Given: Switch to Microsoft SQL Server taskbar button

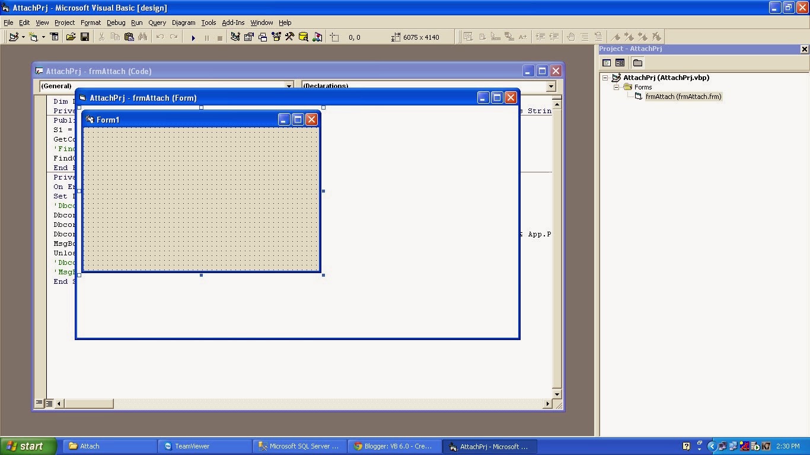Looking at the screenshot, I should (301, 446).
